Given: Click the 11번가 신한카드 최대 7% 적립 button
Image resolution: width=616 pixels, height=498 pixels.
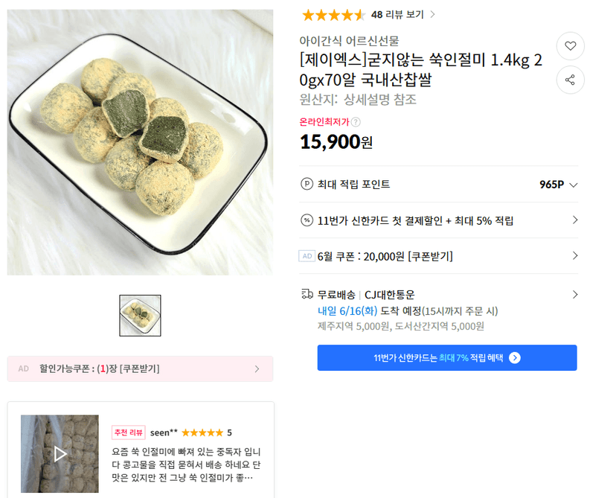Looking at the screenshot, I should (447, 357).
